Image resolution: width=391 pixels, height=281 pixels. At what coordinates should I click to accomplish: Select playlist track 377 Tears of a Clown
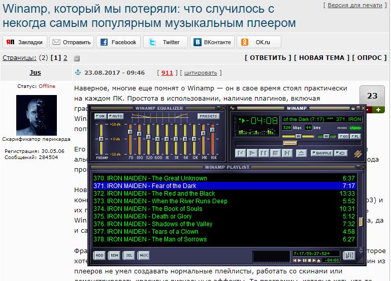224,232
